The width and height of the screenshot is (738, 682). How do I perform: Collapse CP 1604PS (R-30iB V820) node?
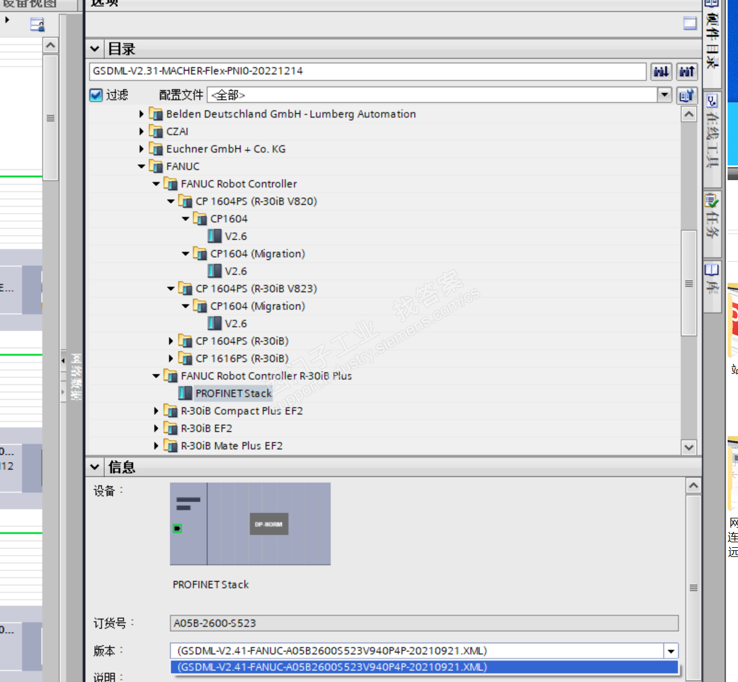[x=171, y=201]
